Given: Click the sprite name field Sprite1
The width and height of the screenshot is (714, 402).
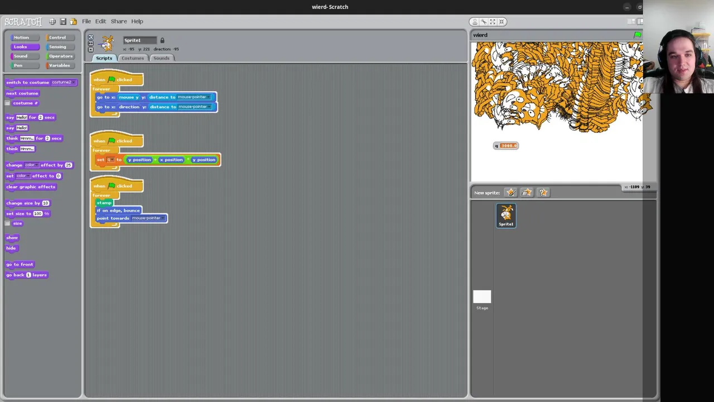Looking at the screenshot, I should 139,40.
